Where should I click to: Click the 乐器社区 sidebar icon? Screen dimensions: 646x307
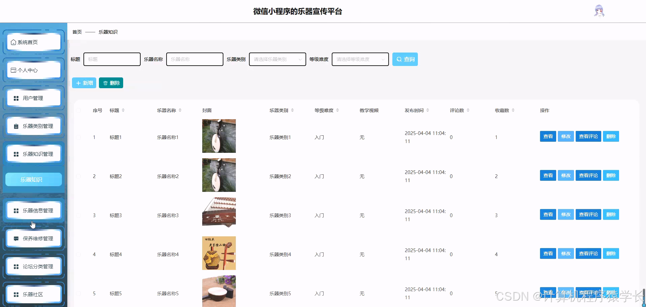(x=16, y=294)
